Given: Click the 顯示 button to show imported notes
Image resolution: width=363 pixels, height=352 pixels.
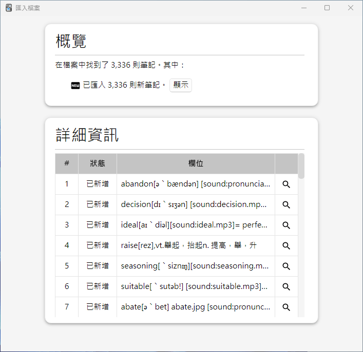Looking at the screenshot, I should (180, 85).
